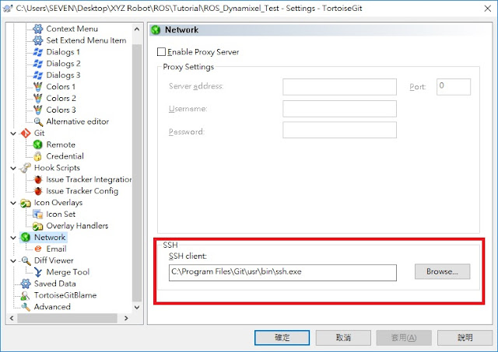Image resolution: width=498 pixels, height=352 pixels.
Task: Click the Alternative editor magnifier icon
Action: pyautogui.click(x=38, y=121)
